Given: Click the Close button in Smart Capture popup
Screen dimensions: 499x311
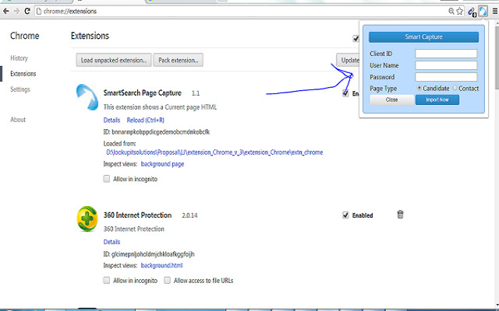Looking at the screenshot, I should pos(392,100).
